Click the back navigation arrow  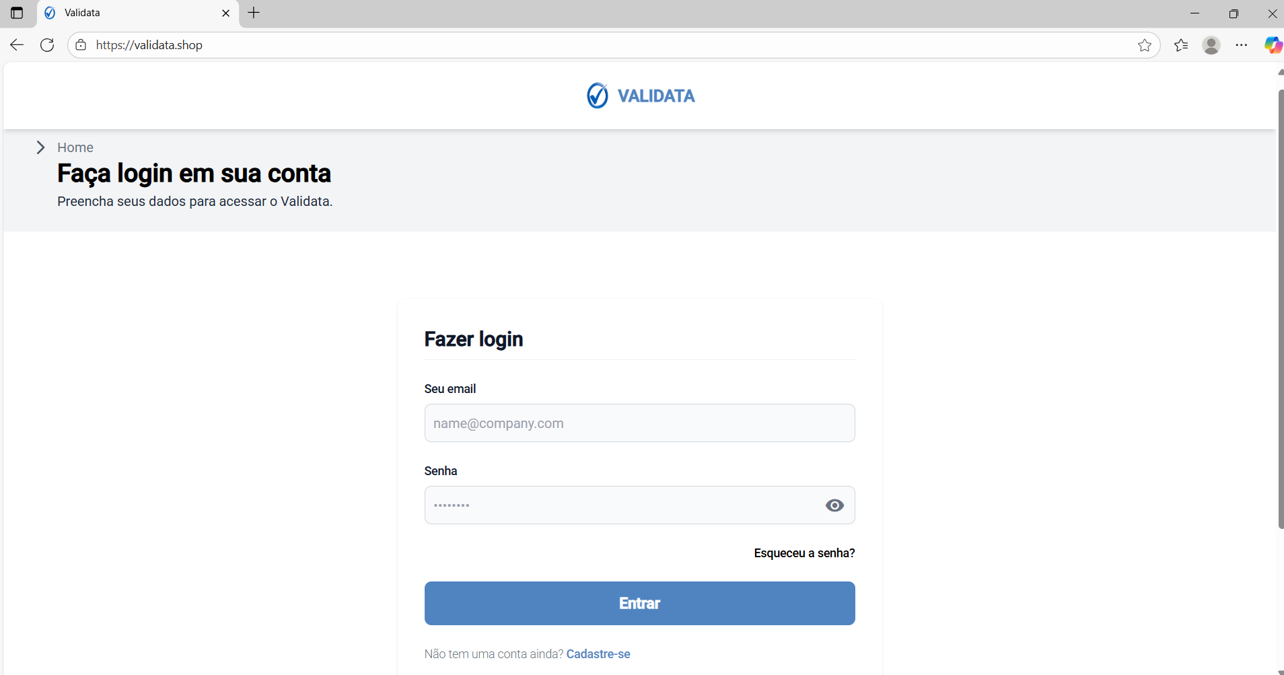pos(15,44)
